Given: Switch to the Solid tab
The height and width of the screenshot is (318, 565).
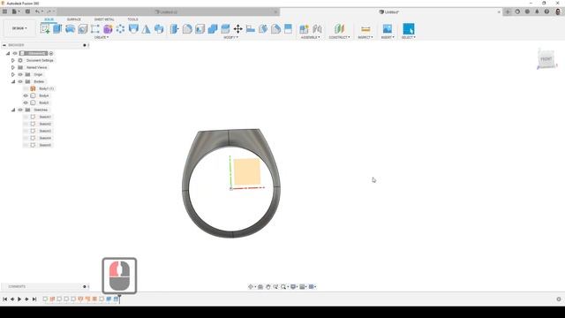Looking at the screenshot, I should [x=49, y=19].
